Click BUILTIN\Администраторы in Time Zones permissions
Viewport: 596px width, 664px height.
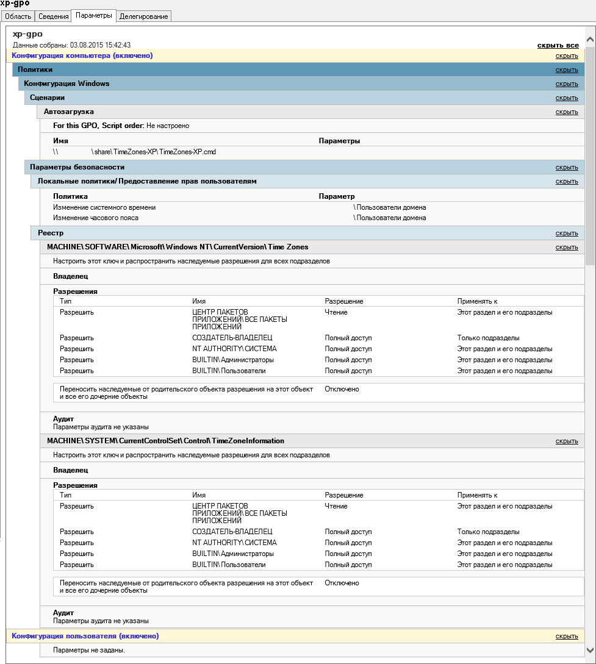point(233,360)
